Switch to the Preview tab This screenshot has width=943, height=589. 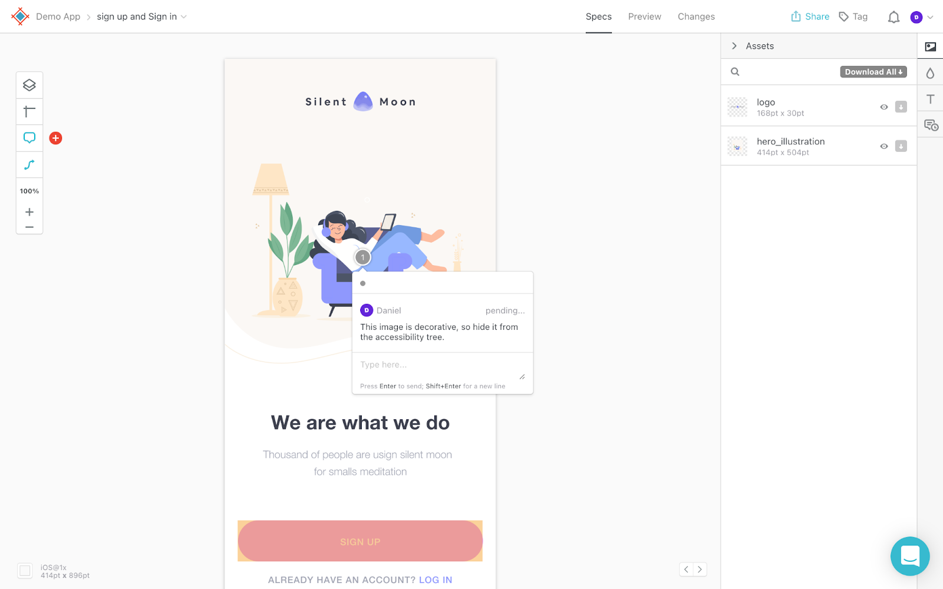[x=644, y=16]
